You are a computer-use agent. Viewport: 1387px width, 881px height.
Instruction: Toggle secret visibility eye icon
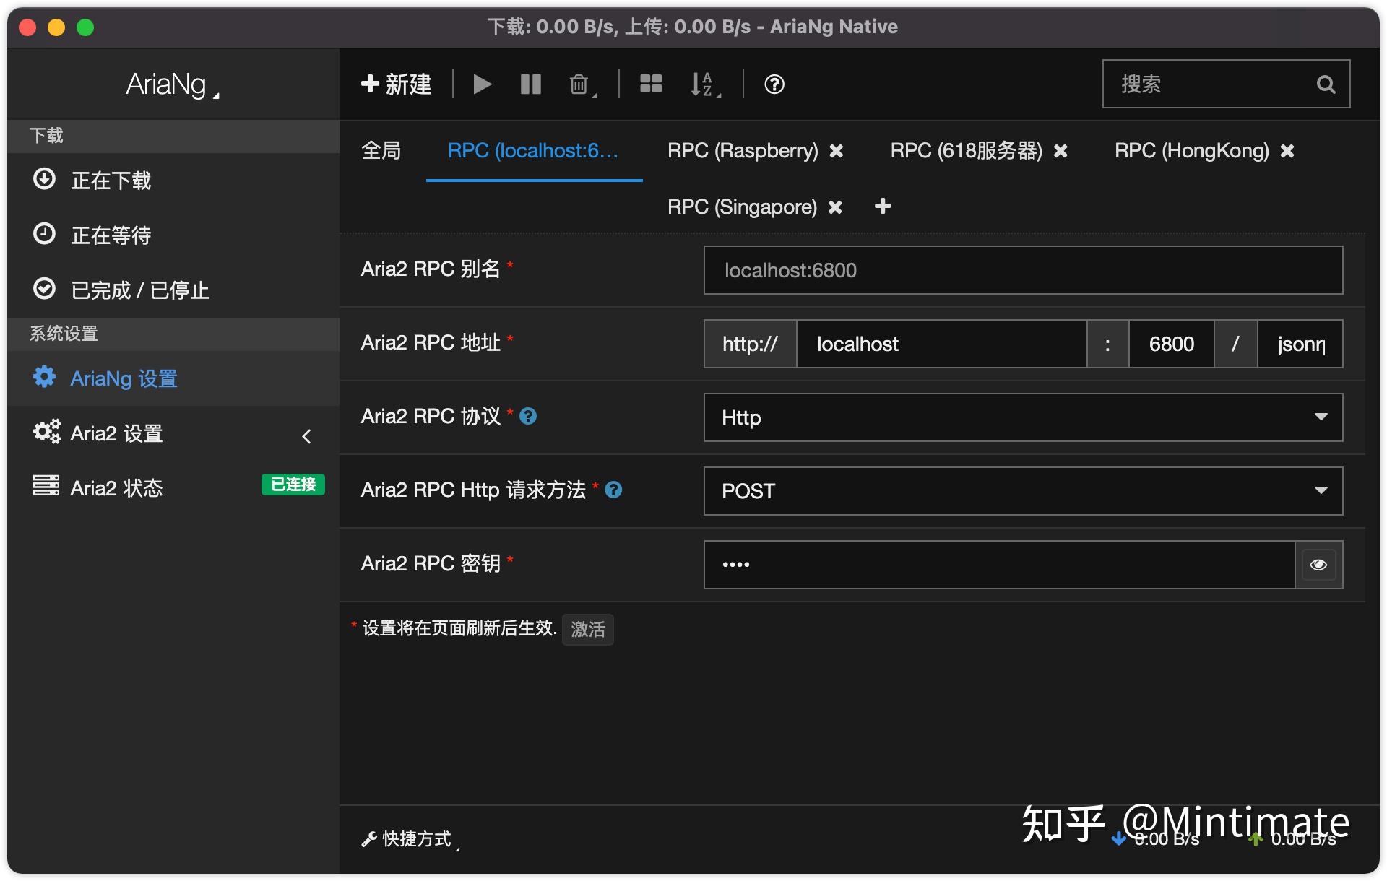[x=1318, y=565]
